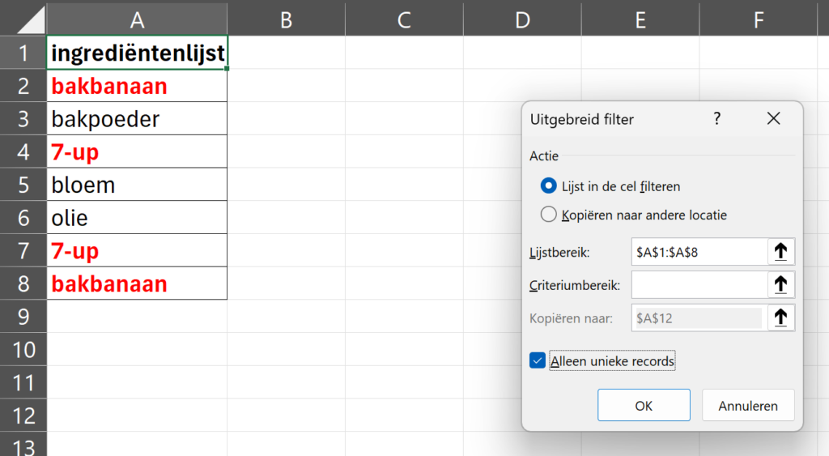Click the Annuleren button

coord(747,405)
